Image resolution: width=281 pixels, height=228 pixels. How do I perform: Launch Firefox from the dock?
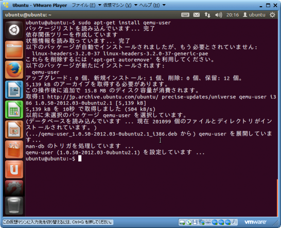point(14,69)
